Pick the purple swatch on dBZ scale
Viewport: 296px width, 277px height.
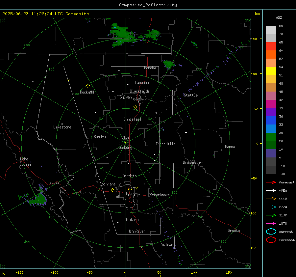tap(271, 112)
